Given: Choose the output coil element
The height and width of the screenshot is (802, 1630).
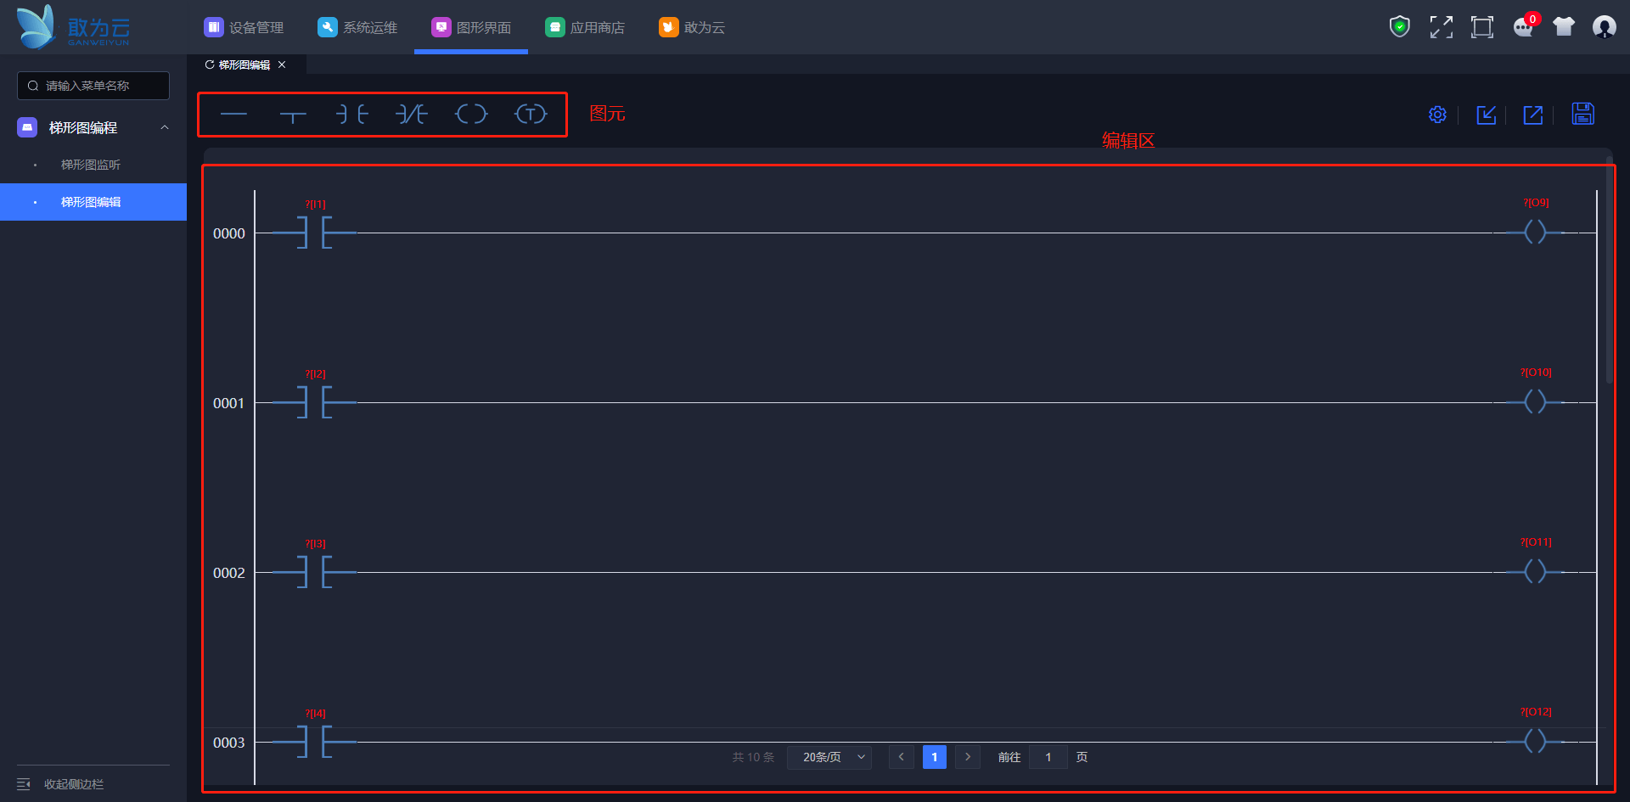Looking at the screenshot, I should coord(471,114).
